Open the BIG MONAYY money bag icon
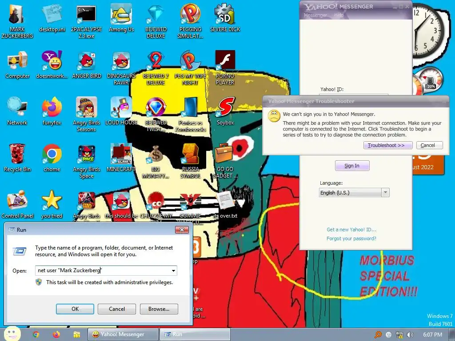Viewport: 455px width, 341px height. (156, 154)
